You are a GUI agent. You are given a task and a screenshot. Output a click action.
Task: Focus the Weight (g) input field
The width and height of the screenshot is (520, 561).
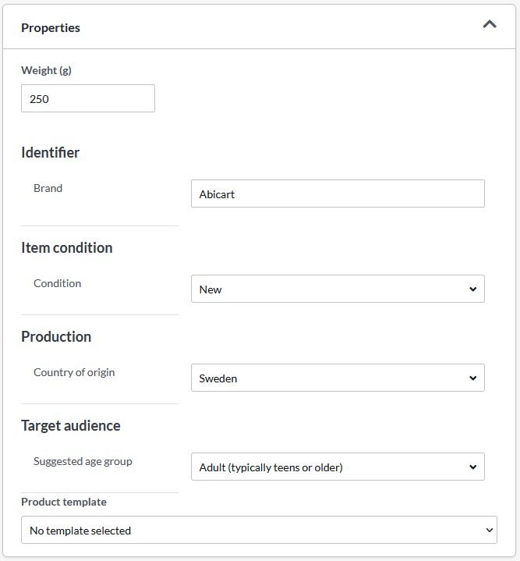[88, 98]
